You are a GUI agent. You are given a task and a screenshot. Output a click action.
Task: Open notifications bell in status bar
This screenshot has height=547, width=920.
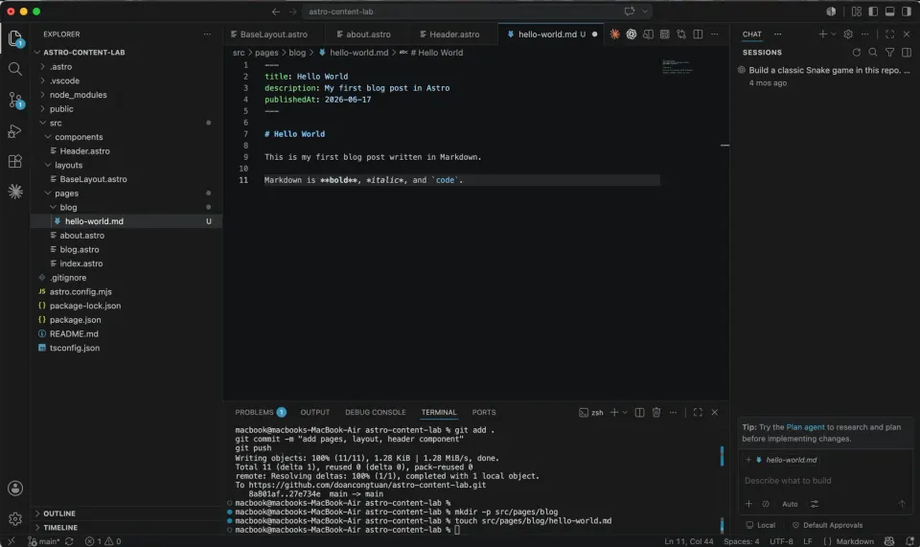(x=909, y=541)
